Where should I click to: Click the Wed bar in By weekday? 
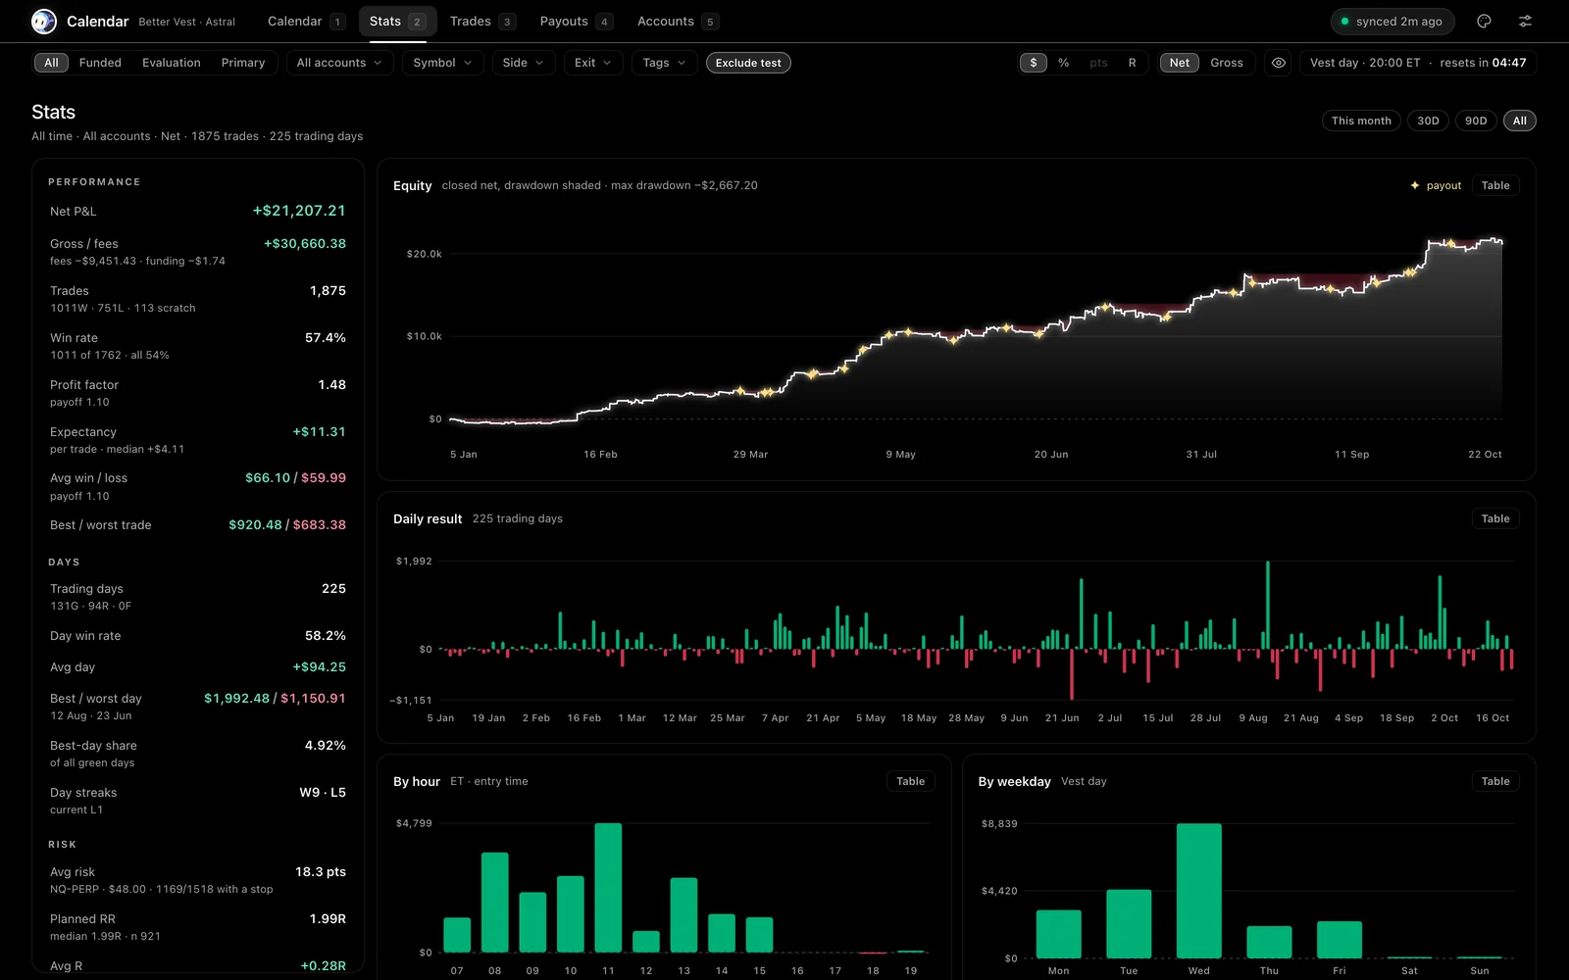click(x=1198, y=891)
